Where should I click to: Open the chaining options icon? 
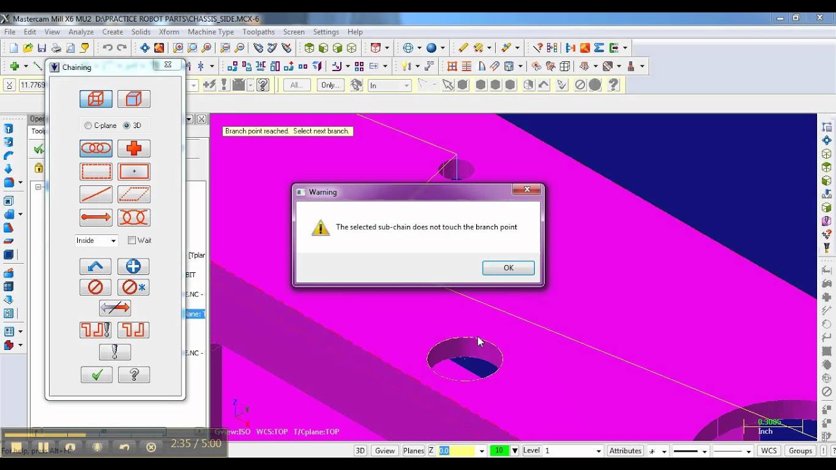[x=115, y=352]
